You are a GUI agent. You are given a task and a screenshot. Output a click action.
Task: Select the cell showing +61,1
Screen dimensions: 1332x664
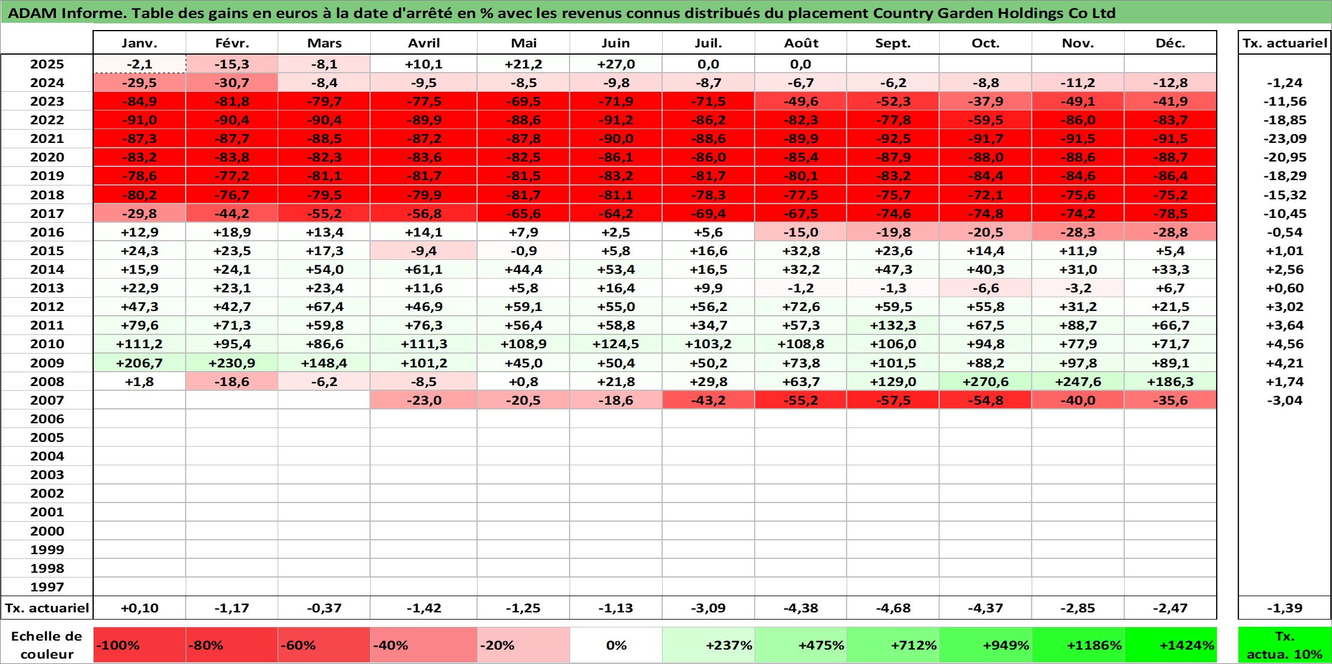424,270
